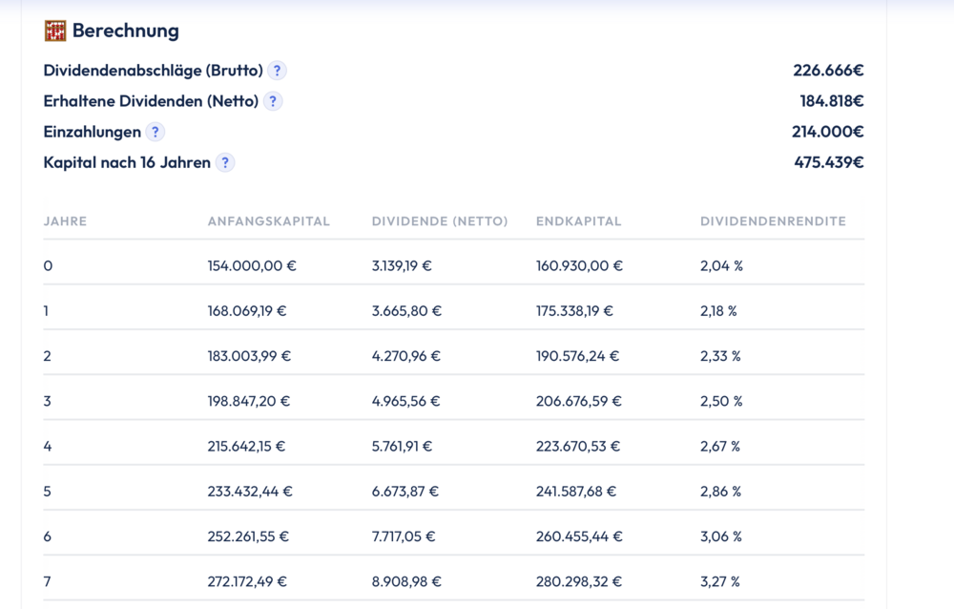Open help tooltip for Erhaltene Dividenden (Netto)
This screenshot has width=954, height=609.
point(273,101)
